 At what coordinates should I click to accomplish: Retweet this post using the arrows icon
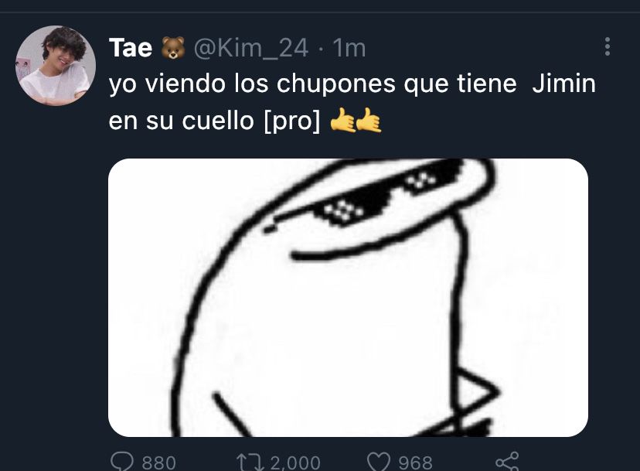[251, 462]
